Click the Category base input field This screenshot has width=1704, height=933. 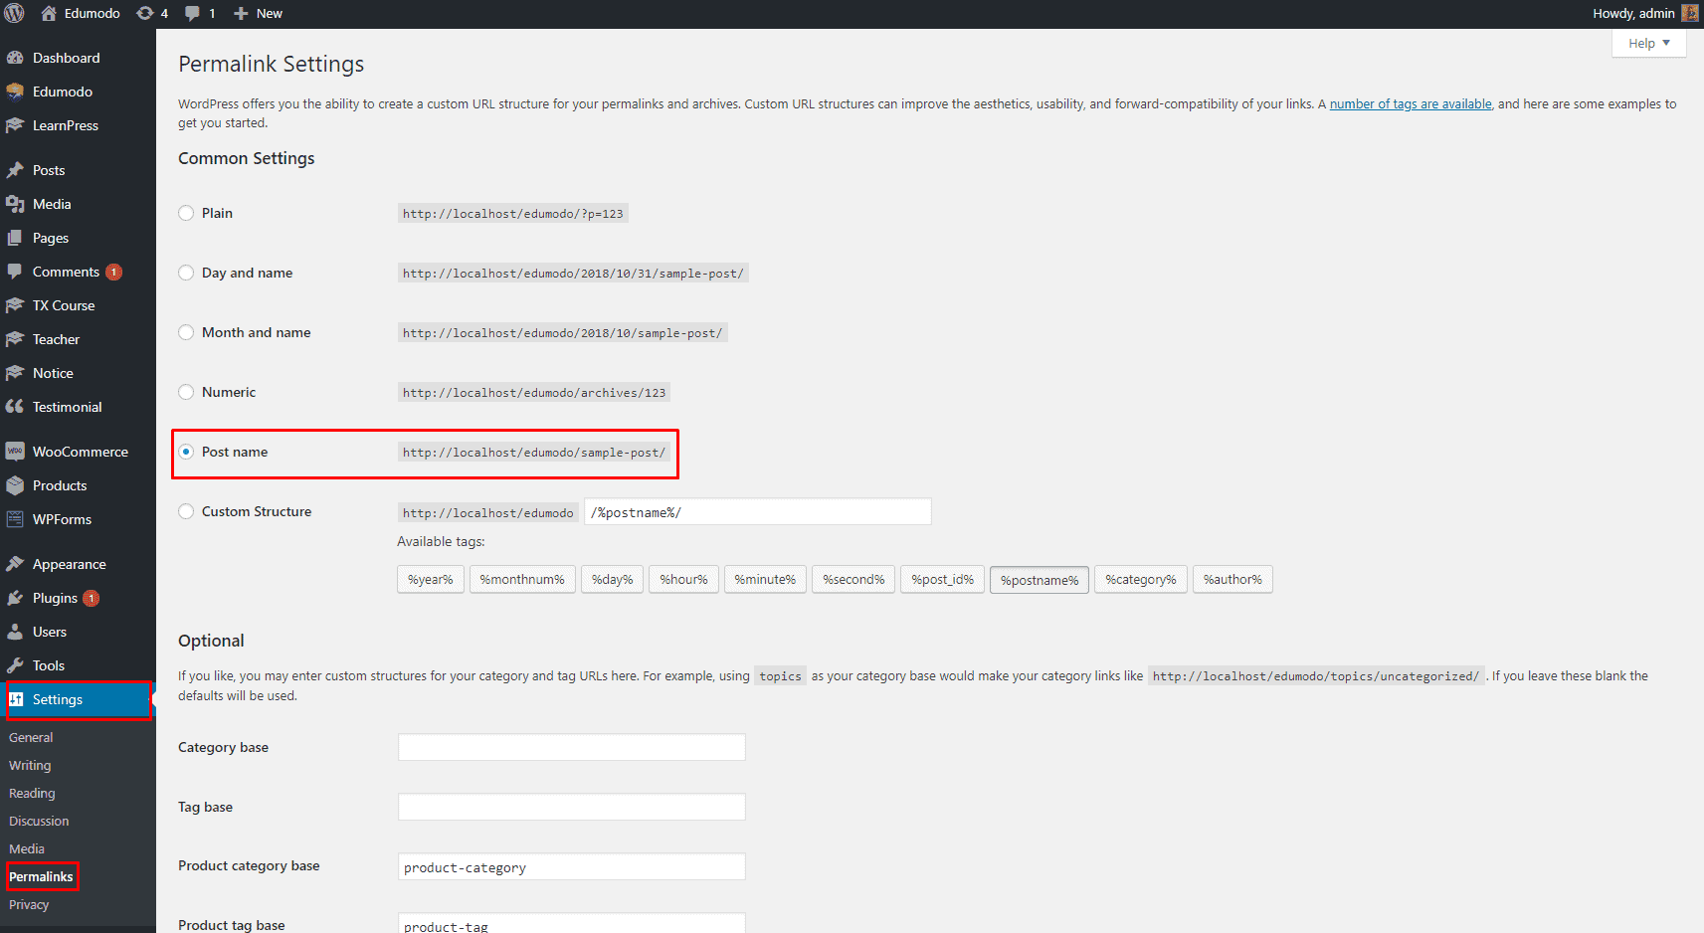pos(571,747)
